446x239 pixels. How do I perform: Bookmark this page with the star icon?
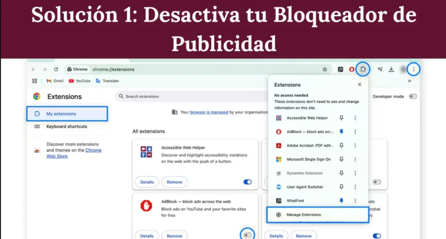324,69
